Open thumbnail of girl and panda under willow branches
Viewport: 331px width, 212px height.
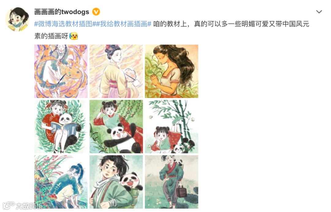point(116,127)
